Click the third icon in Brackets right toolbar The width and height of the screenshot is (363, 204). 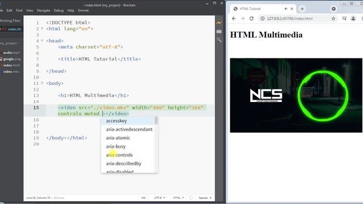click(219, 40)
